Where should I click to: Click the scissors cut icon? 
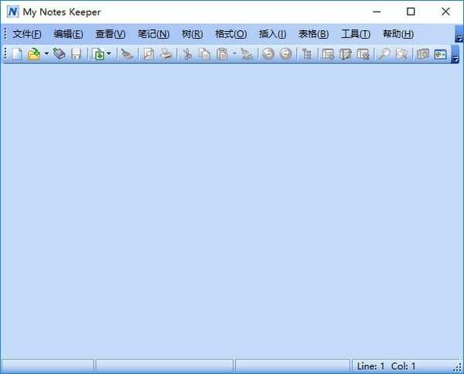click(187, 54)
